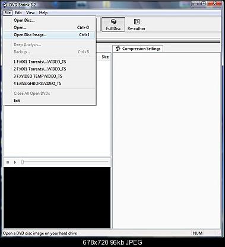Image resolution: width=225 pixels, height=247 pixels.
Task: Open the Help menu
Action: click(x=43, y=13)
